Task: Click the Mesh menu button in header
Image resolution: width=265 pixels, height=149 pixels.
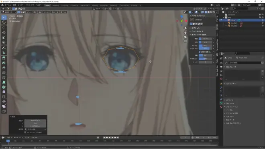Action: (47, 12)
